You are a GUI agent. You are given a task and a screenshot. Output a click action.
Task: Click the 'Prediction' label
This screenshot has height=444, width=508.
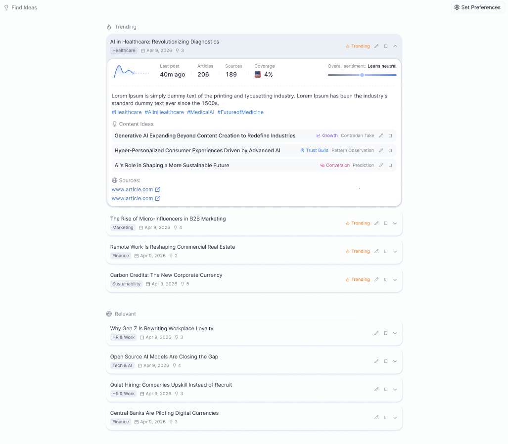[363, 165]
